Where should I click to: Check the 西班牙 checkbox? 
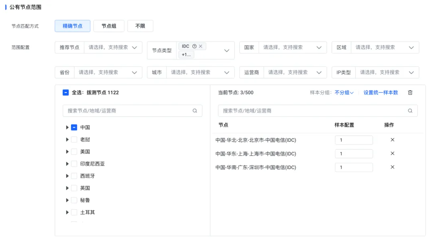point(74,176)
